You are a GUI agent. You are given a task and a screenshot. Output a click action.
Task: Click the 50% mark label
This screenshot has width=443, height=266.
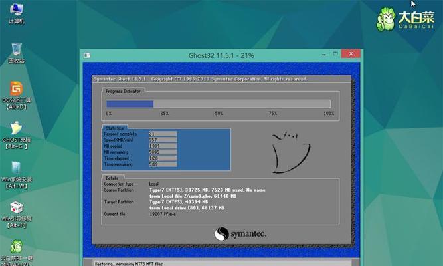[x=219, y=114]
